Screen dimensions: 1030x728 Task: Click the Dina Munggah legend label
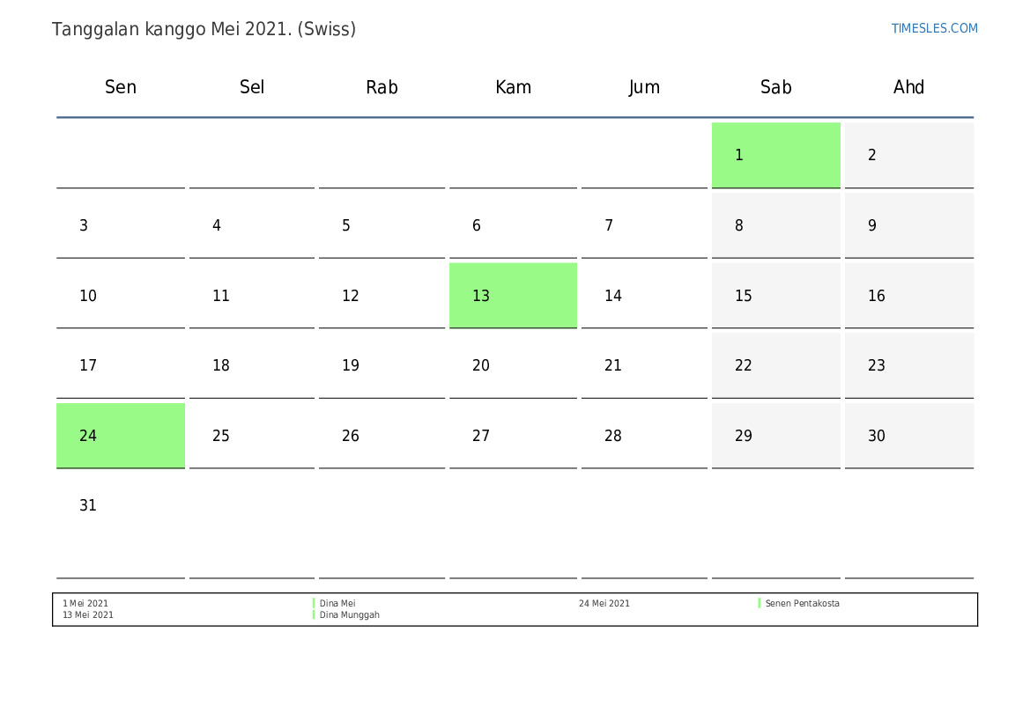point(350,615)
